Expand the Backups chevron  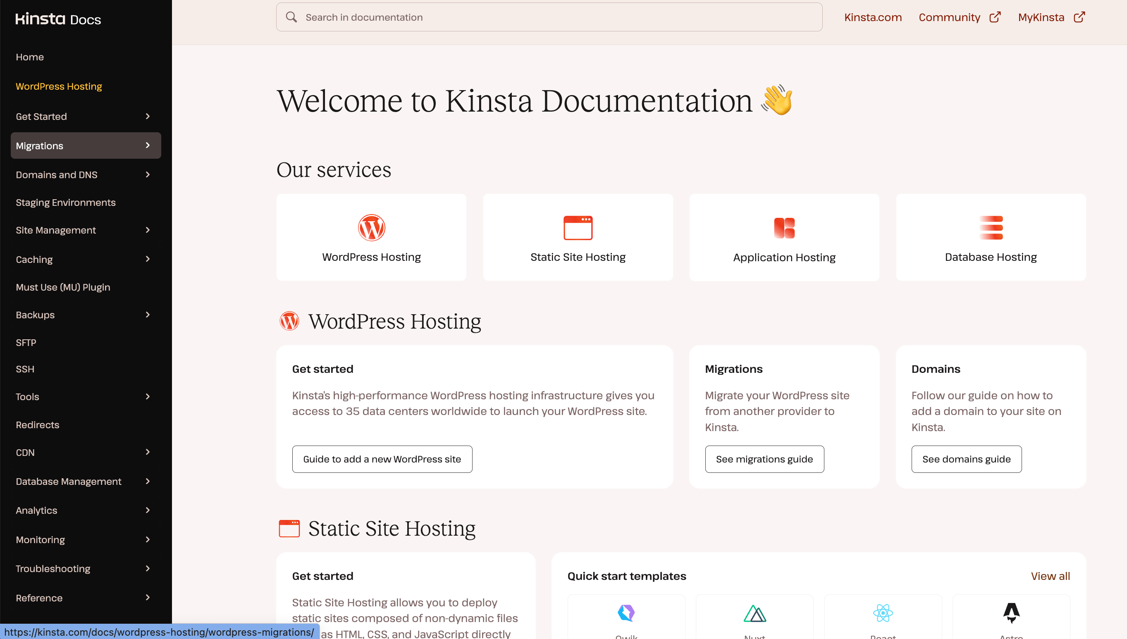pyautogui.click(x=148, y=315)
